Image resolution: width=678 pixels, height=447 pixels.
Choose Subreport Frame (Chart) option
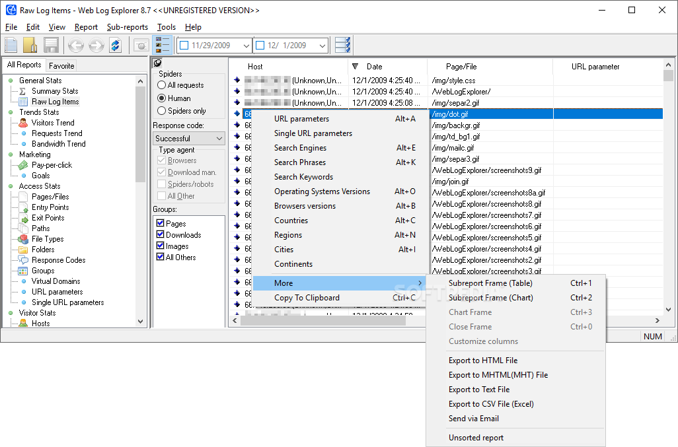click(x=515, y=298)
